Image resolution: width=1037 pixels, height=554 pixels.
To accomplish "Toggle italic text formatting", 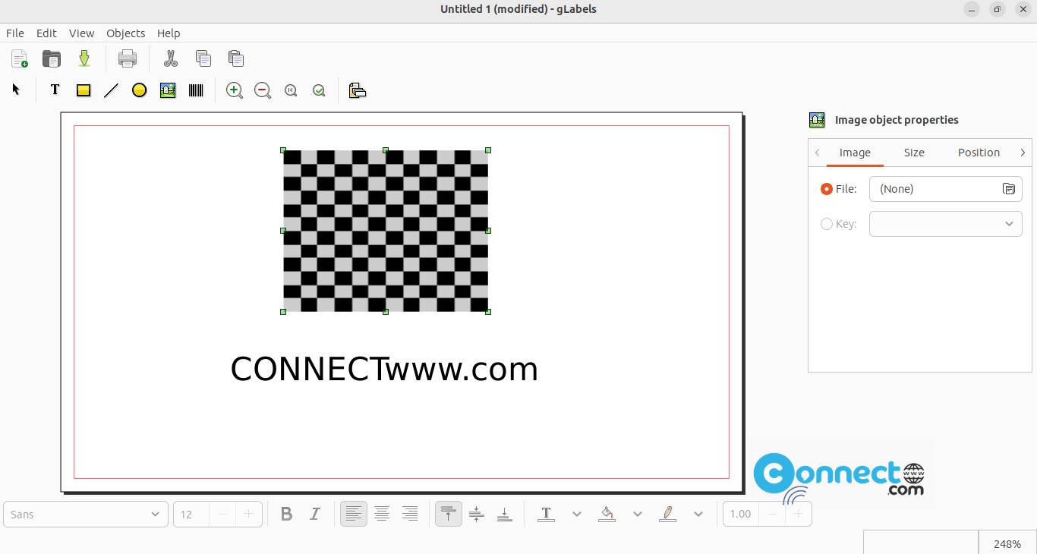I will 315,514.
